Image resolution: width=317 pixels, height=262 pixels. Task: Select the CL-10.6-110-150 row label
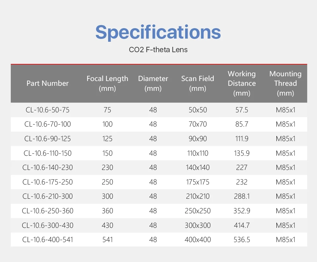click(x=48, y=153)
